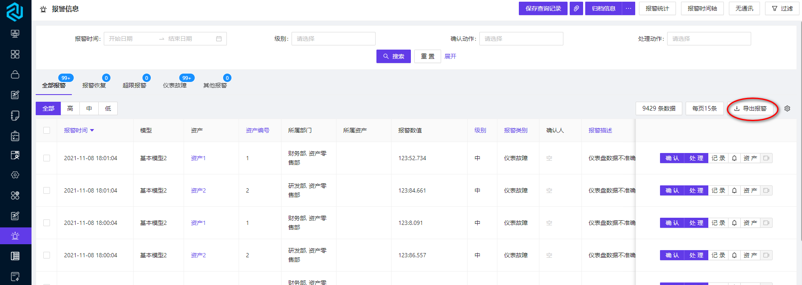The width and height of the screenshot is (802, 285).
Task: Open the gear settings icon in sidebar
Action: click(x=15, y=175)
